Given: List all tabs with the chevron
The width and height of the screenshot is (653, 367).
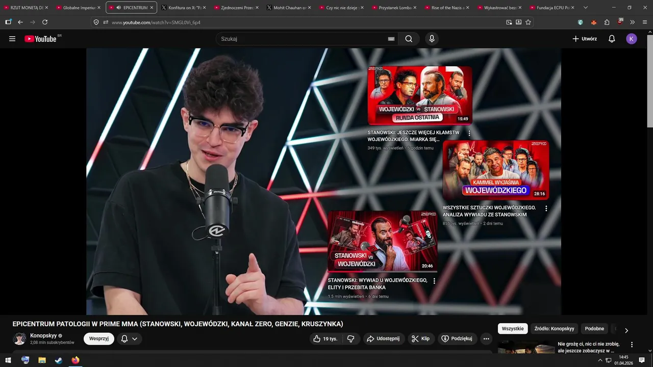Looking at the screenshot, I should (585, 8).
